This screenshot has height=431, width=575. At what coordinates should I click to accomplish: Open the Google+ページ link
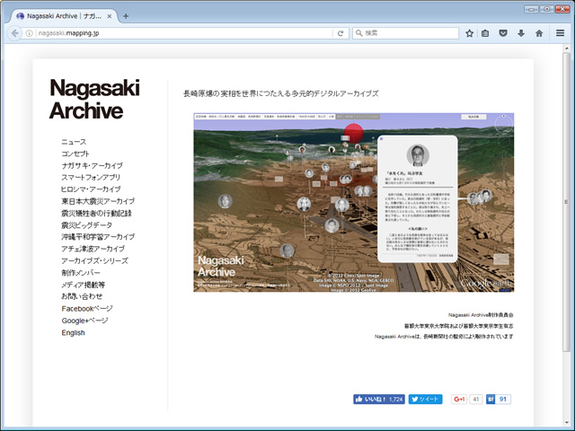pyautogui.click(x=84, y=321)
